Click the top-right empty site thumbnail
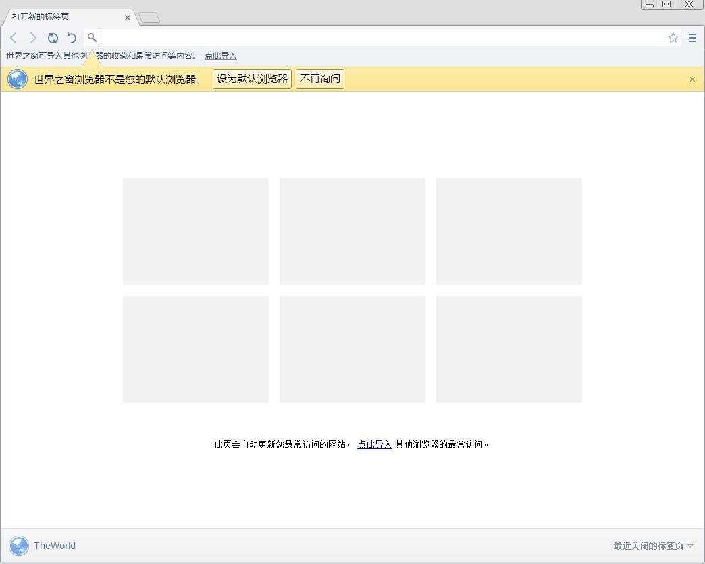The height and width of the screenshot is (564, 705). pos(509,232)
